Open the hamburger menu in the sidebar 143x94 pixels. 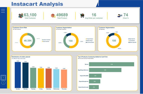click(3, 11)
